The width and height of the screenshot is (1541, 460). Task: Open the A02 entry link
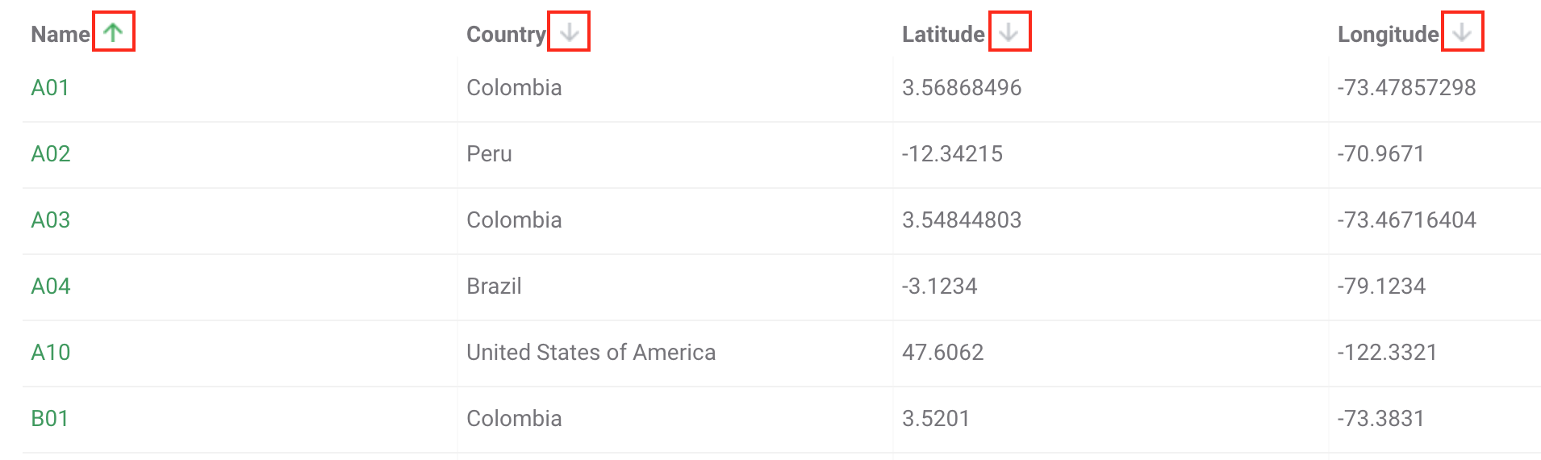[51, 154]
